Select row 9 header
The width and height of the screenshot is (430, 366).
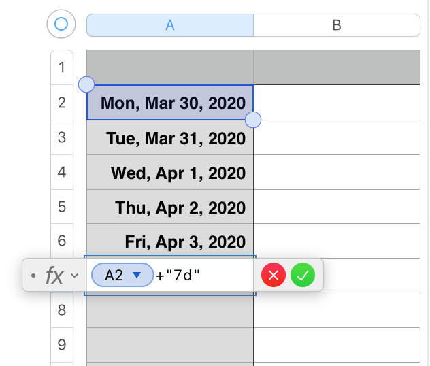62,345
